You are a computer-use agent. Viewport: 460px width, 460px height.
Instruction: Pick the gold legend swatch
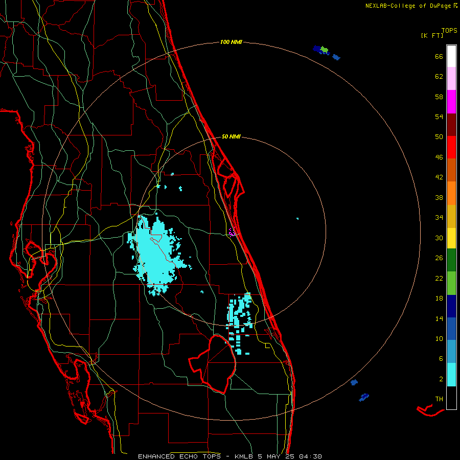[451, 217]
